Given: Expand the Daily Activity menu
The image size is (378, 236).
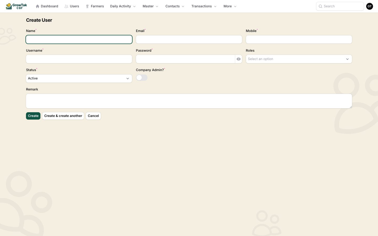Looking at the screenshot, I should point(123,6).
